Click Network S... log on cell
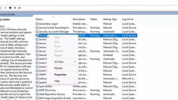Image resolution: width=178 pixels, height=100 pixels. pos(128,78)
